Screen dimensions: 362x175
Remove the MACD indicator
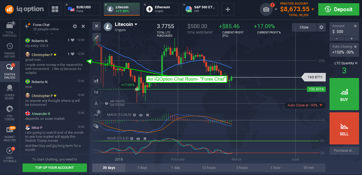pyautogui.click(x=148, y=115)
